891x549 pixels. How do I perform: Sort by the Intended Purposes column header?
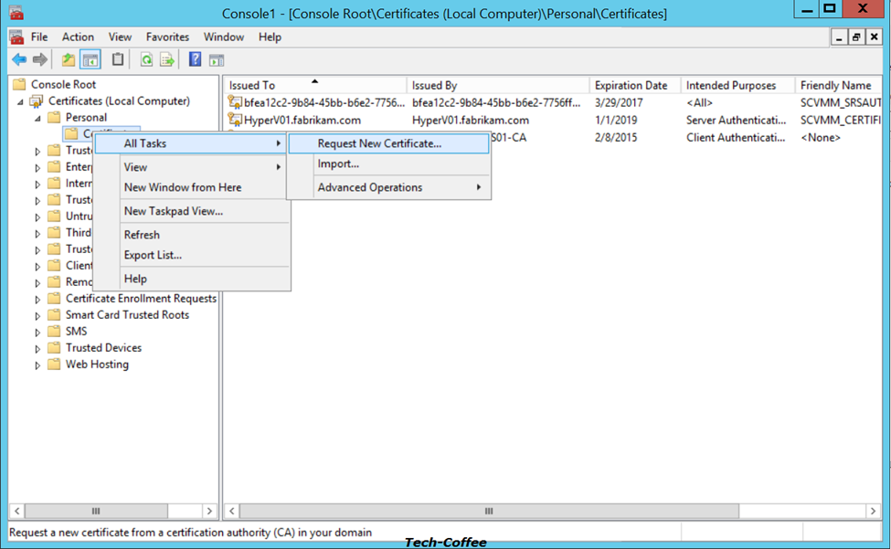[x=737, y=85]
